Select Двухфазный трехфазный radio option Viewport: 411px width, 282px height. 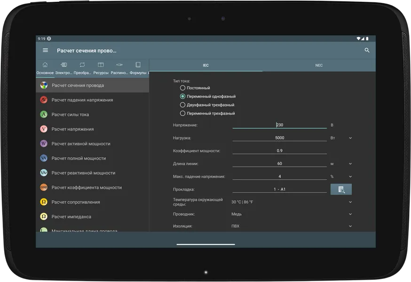coord(207,105)
